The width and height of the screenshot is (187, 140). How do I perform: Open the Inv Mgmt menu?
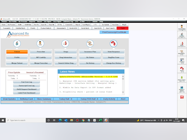click(x=48, y=21)
